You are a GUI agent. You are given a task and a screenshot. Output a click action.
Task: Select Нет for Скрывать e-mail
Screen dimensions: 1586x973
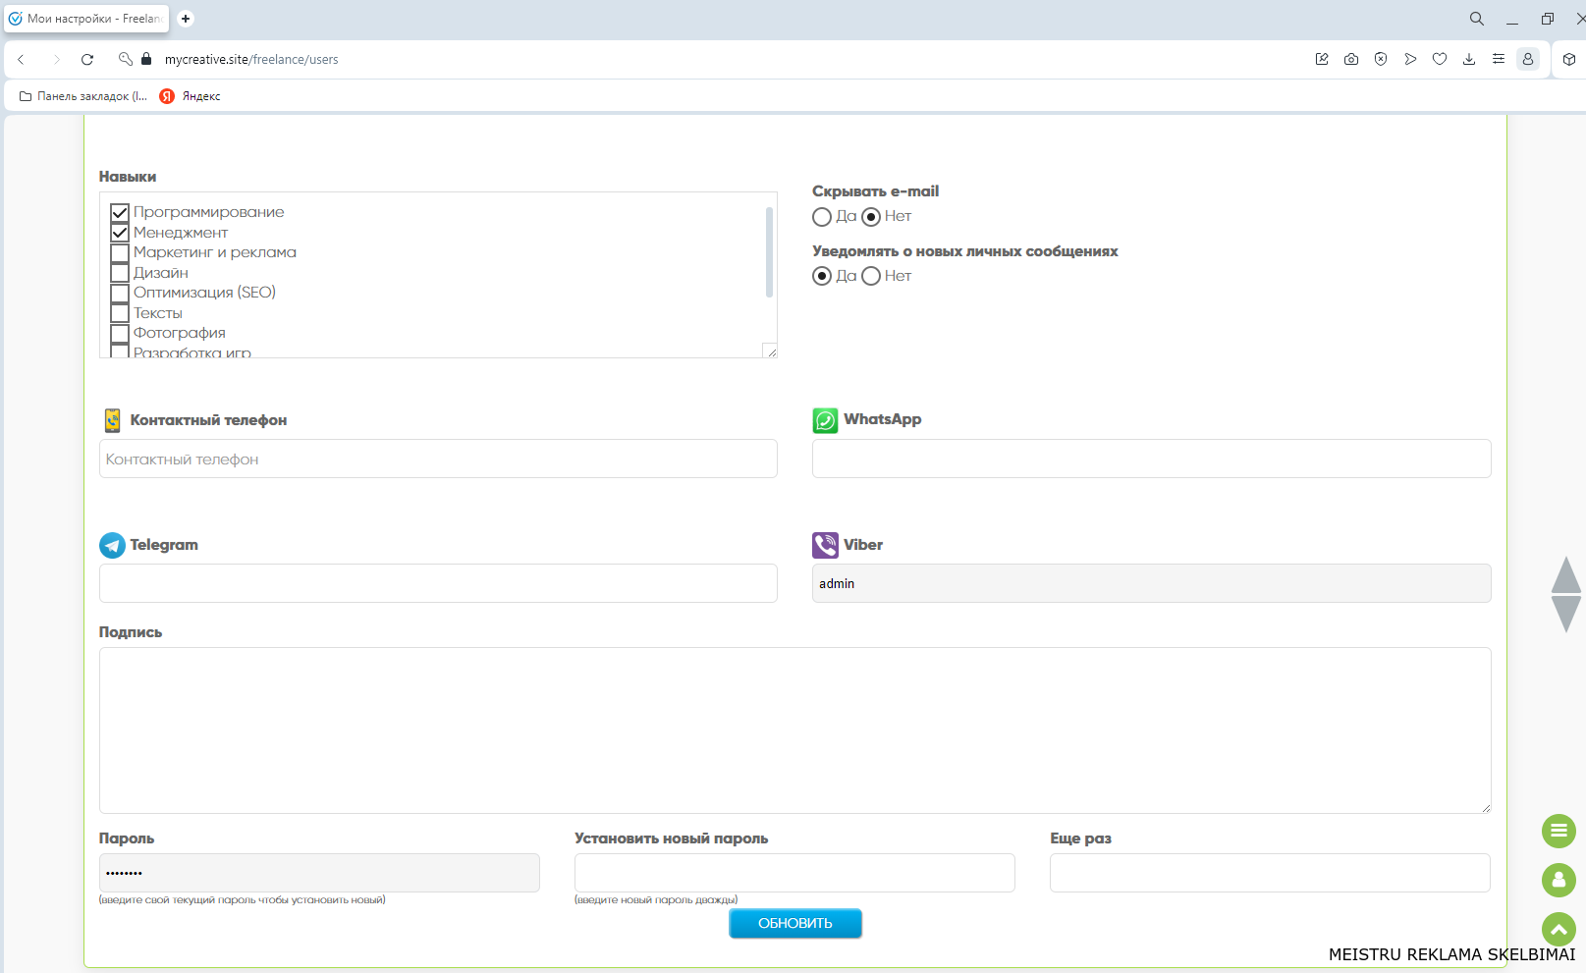(x=871, y=217)
